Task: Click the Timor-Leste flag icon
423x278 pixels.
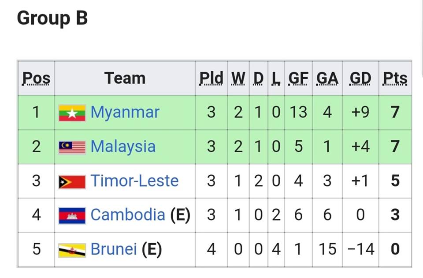Action: click(72, 181)
